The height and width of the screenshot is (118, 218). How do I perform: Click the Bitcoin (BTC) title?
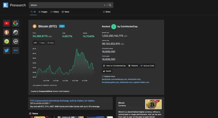(47, 26)
